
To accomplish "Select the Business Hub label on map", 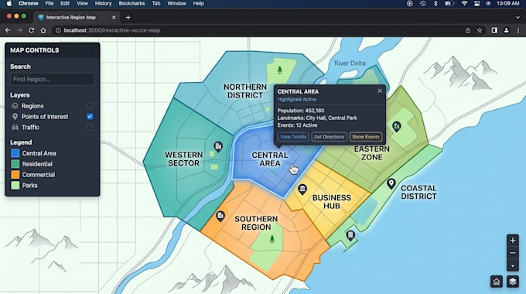I will coord(331,202).
